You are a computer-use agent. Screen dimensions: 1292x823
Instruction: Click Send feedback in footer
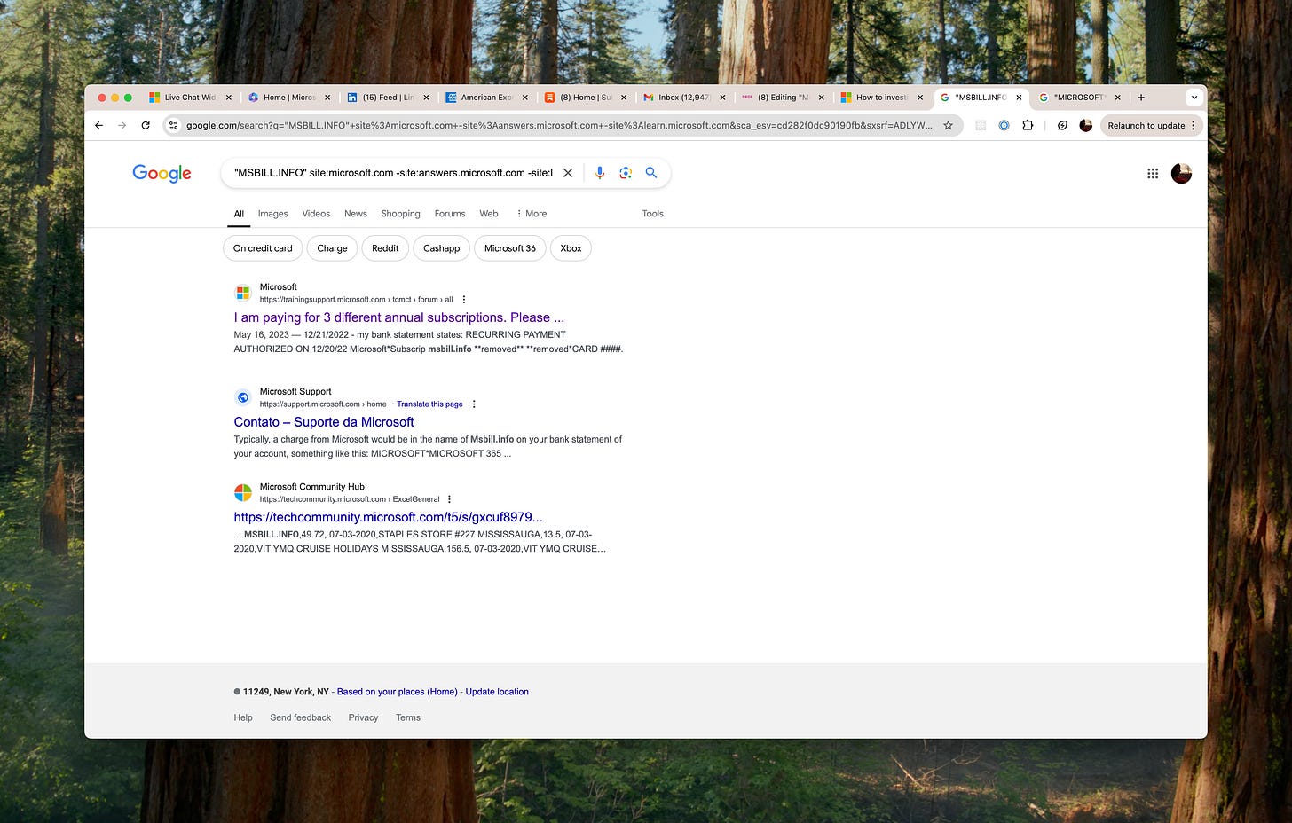pos(301,717)
